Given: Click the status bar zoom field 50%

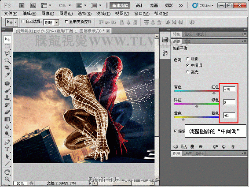Looking at the screenshot, I should coord(20,183).
